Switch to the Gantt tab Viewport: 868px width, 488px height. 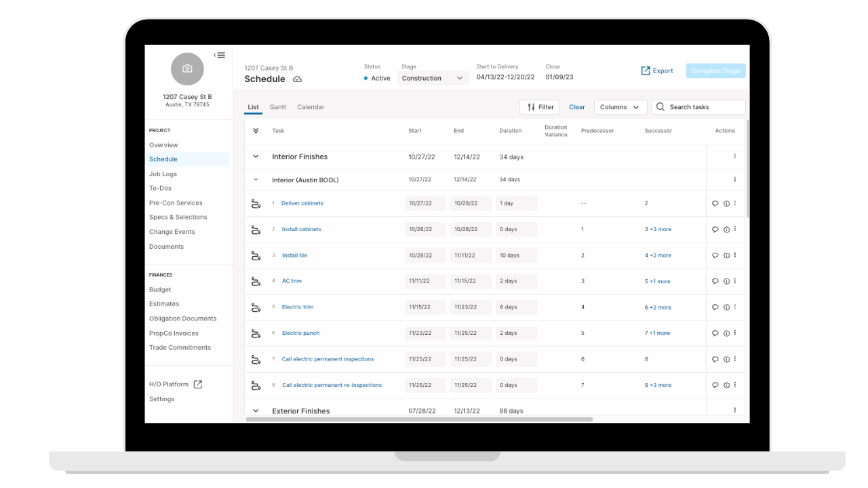(x=278, y=107)
